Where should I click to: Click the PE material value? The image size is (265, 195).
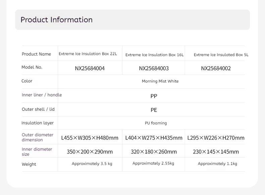[x=154, y=110]
